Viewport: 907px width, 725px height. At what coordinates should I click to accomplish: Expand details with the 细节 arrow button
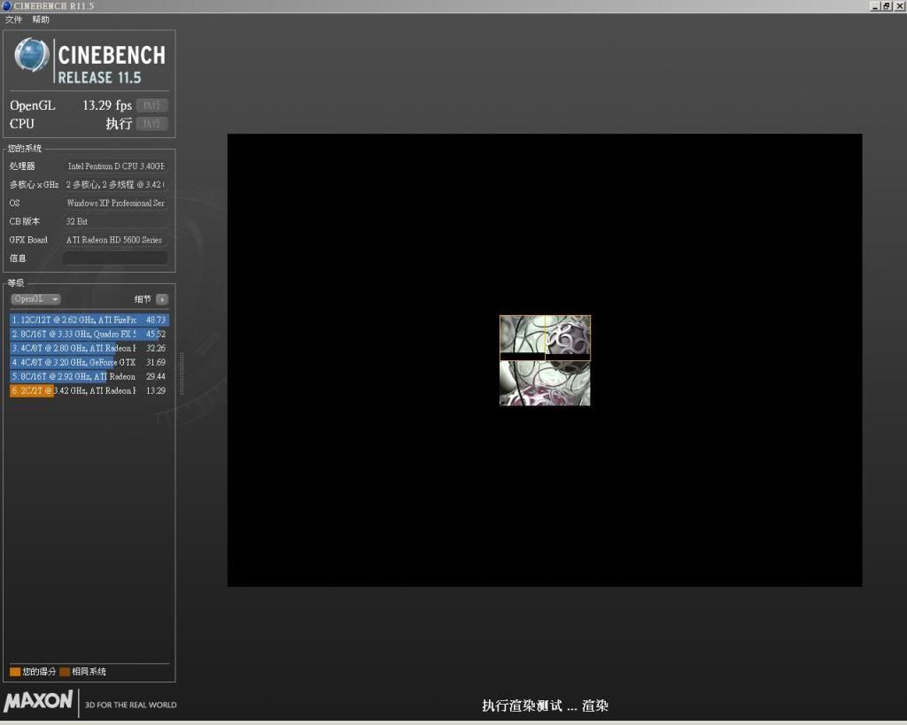tap(161, 299)
